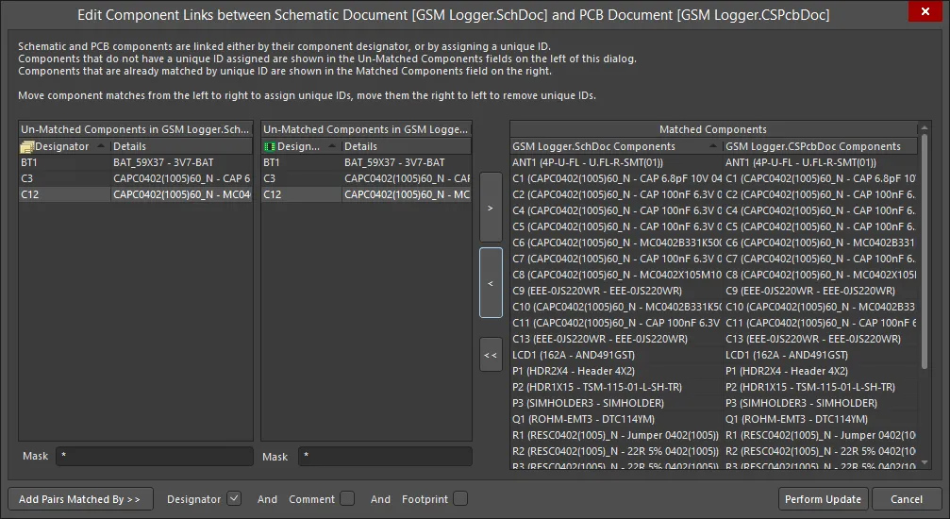
Task: Sort by schematic Designator column header
Action: click(62, 147)
